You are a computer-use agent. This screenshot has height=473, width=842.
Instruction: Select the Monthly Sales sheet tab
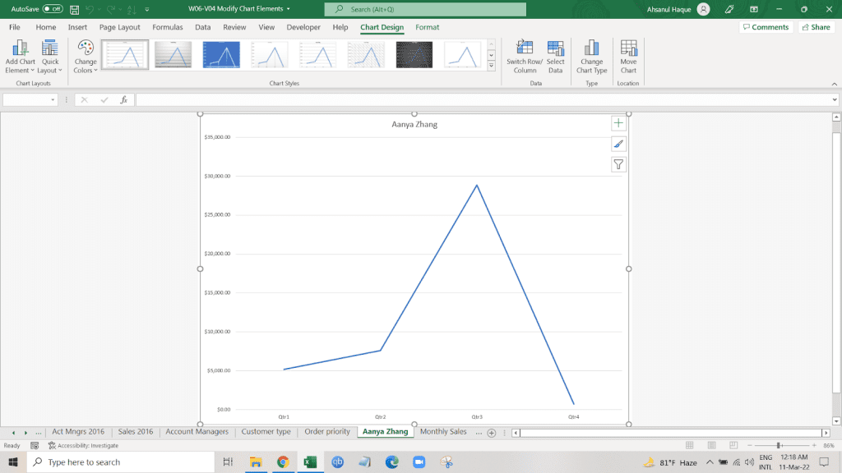coord(442,431)
